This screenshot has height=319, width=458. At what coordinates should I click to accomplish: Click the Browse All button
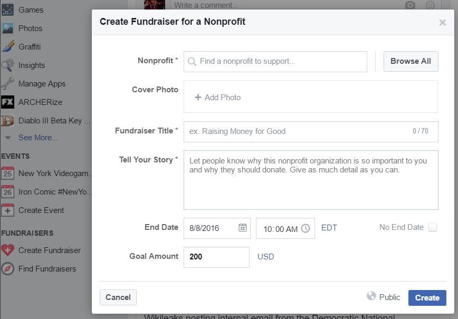coord(411,61)
